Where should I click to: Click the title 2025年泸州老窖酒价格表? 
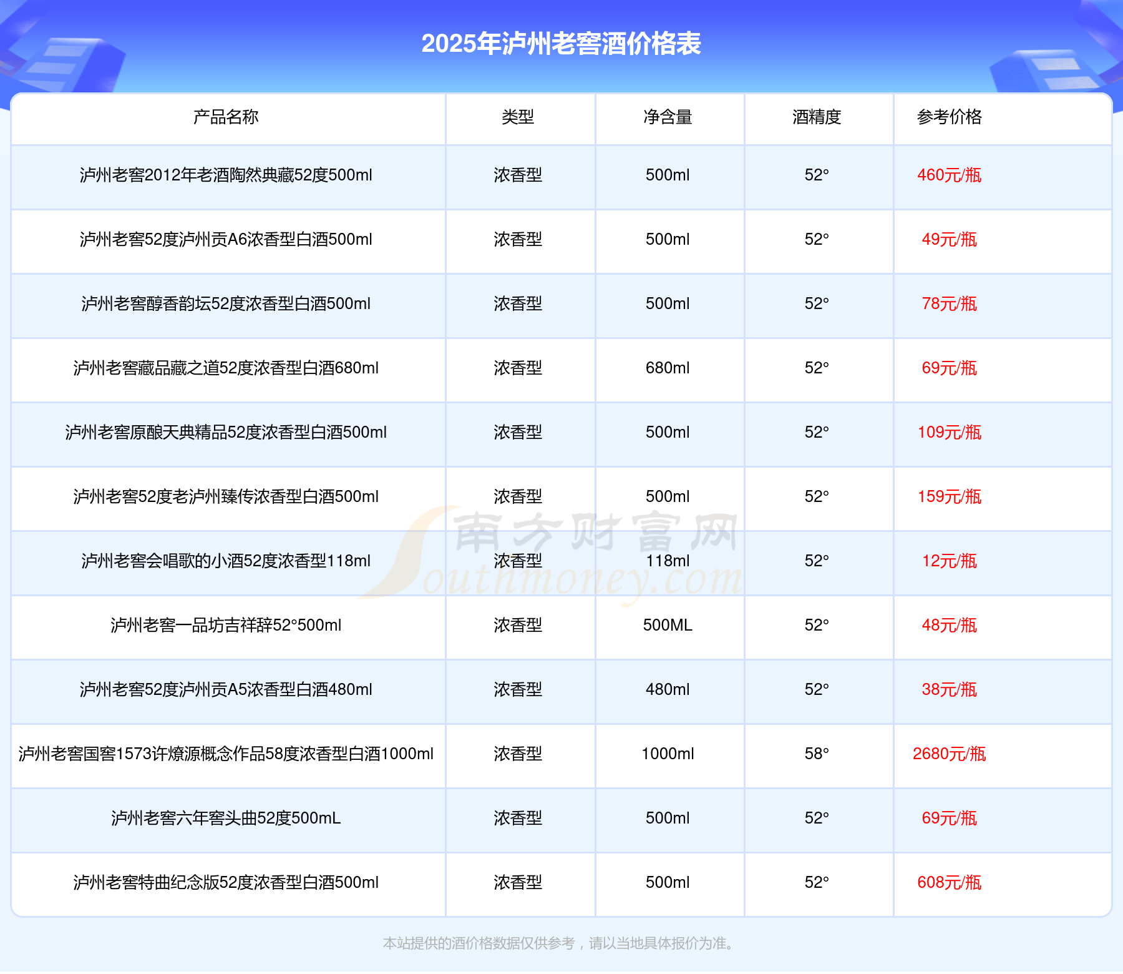561,44
